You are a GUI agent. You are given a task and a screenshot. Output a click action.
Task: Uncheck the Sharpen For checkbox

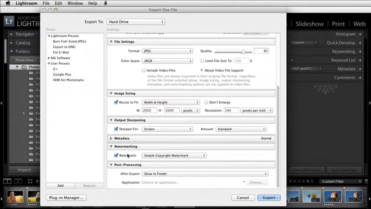116,129
